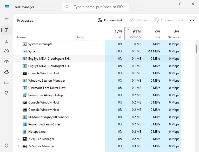Click the RDMonitoringAgentLauncher icon
Viewport: 199px width, 152px height.
(x=25, y=117)
